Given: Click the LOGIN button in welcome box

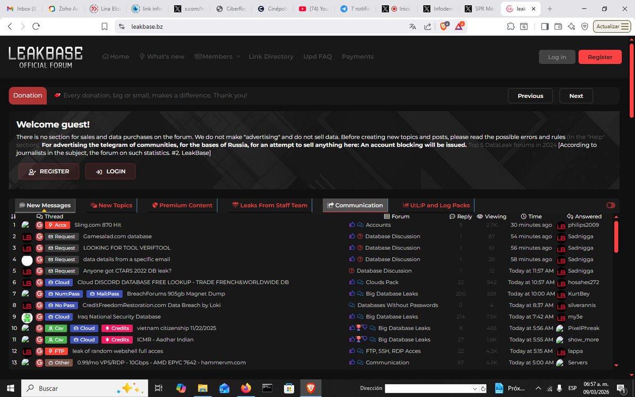Looking at the screenshot, I should click(x=110, y=172).
